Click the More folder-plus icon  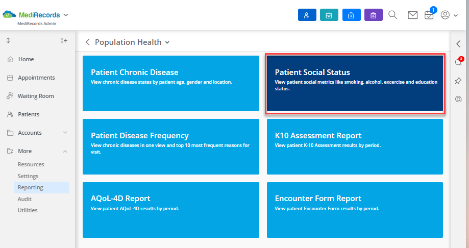10,151
